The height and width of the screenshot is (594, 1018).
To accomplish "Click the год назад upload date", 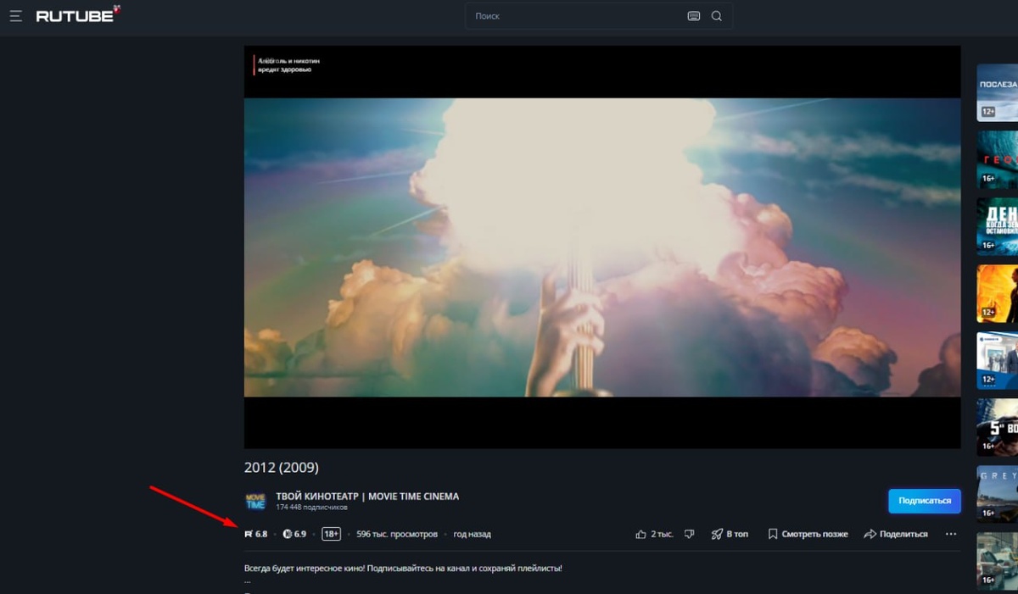I will click(x=472, y=534).
